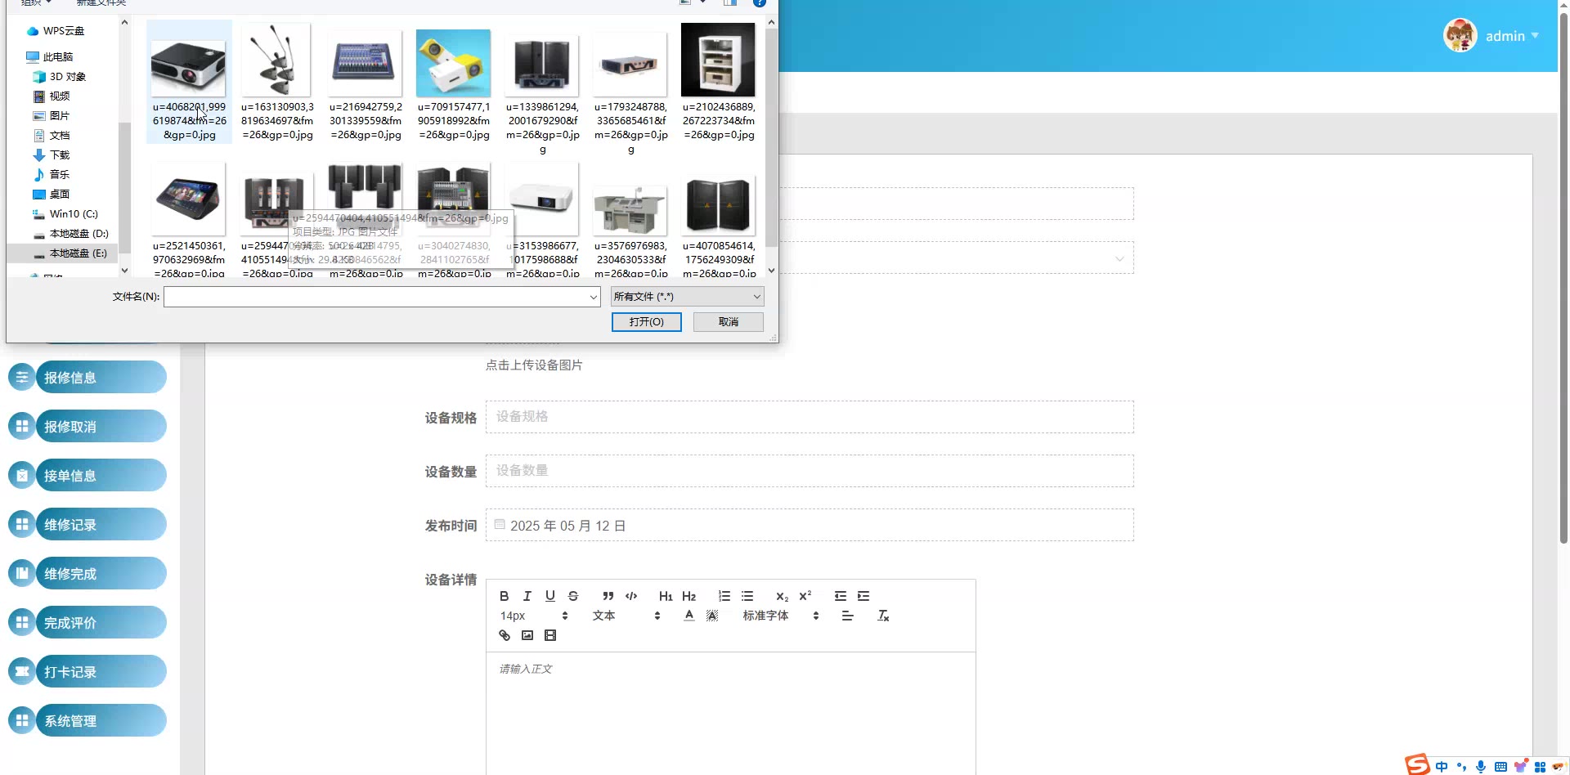Open the 报修取消 sidebar menu
This screenshot has height=775, width=1570.
coord(87,426)
